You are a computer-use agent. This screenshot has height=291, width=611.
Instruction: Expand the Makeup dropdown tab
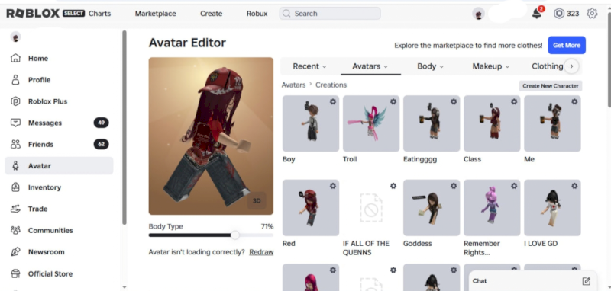point(491,66)
